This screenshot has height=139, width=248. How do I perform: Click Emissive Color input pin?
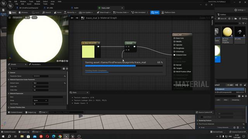click(x=174, y=55)
